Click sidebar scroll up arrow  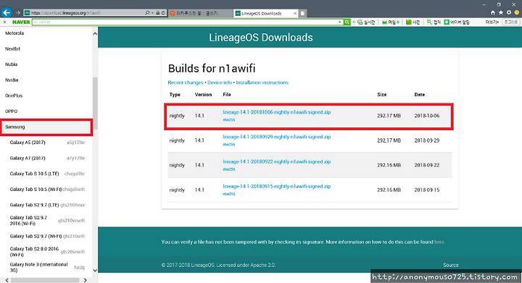95,33
